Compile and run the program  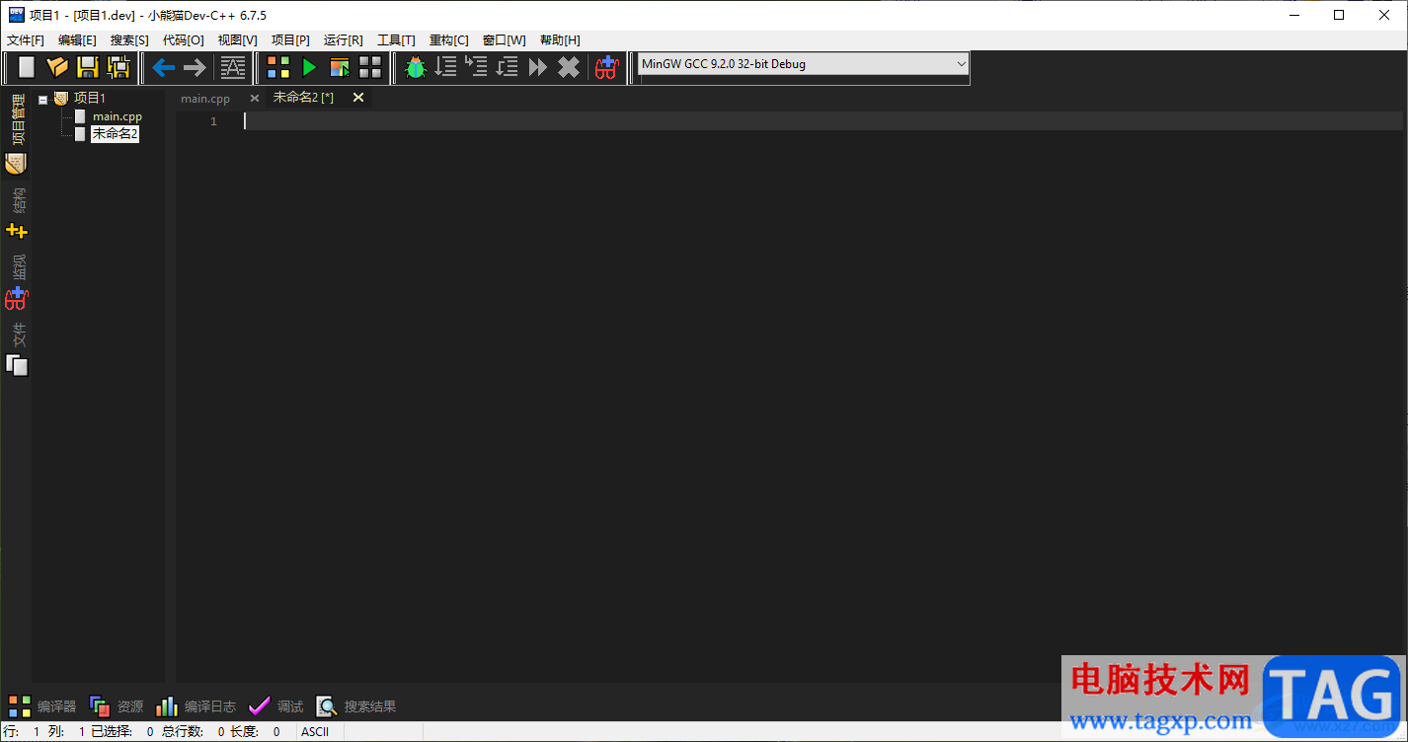coord(340,67)
